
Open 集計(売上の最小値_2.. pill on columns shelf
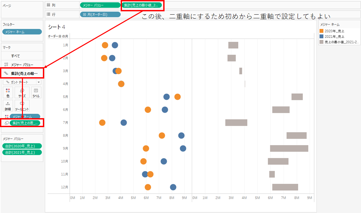tap(142, 5)
